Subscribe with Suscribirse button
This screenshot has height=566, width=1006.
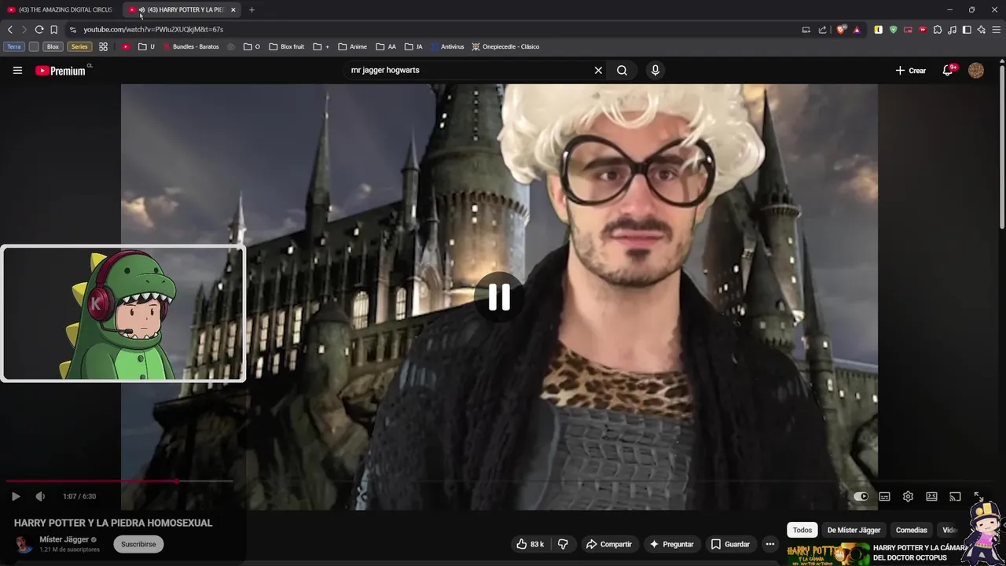pos(138,544)
